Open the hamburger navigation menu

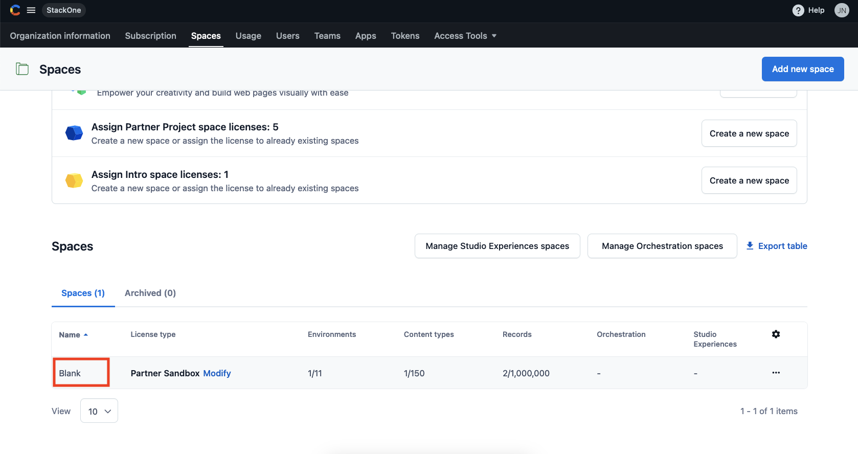point(31,10)
